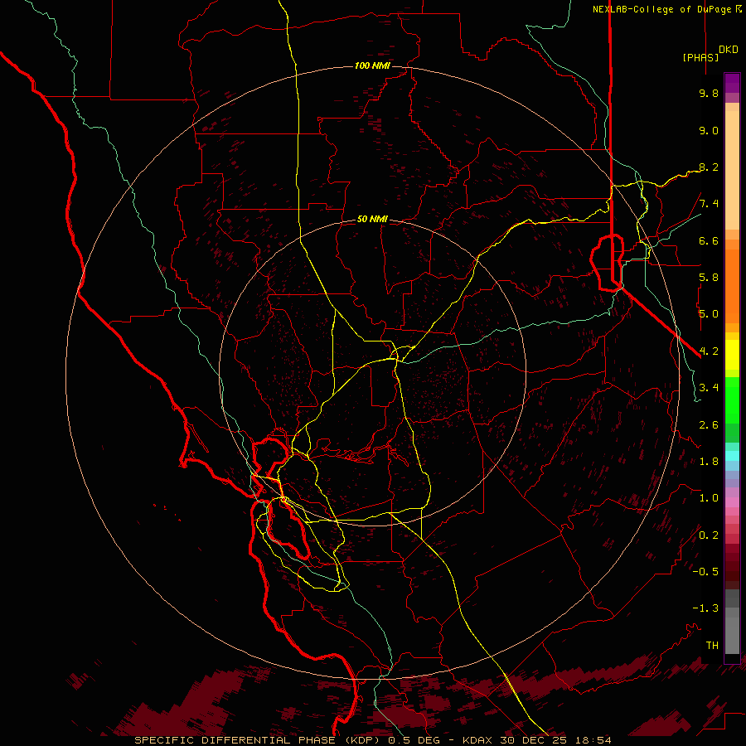The image size is (746, 746).
Task: Click the TH threshold label on the scale
Action: coord(712,645)
